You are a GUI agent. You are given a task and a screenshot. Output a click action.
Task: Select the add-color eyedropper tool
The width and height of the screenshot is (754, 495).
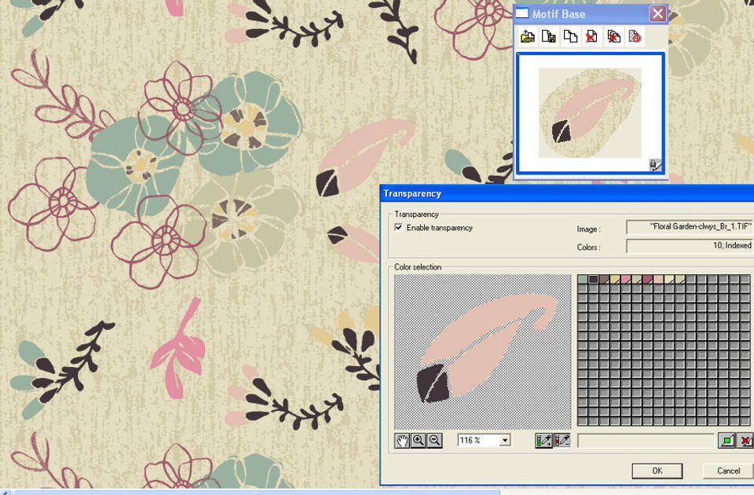click(544, 440)
